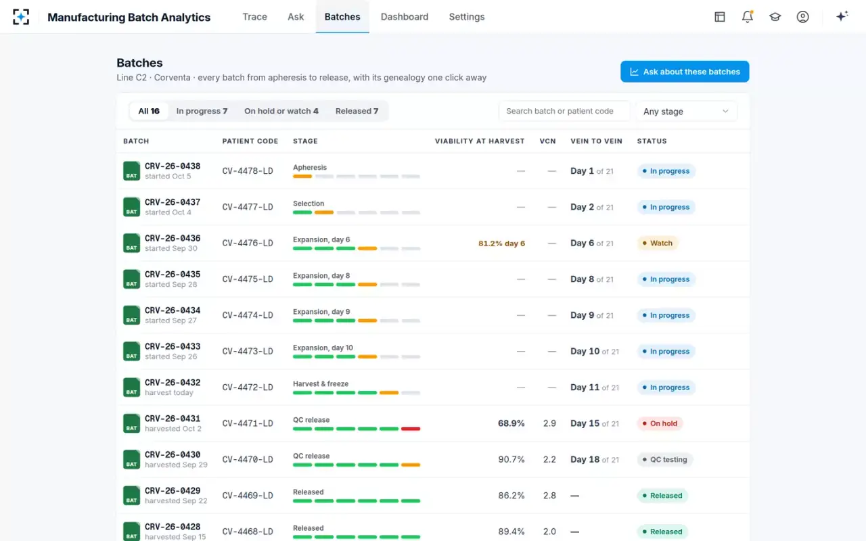Viewport: 866px width, 541px height.
Task: Click the BAT icon for CRV-26-0437
Action: coord(131,207)
